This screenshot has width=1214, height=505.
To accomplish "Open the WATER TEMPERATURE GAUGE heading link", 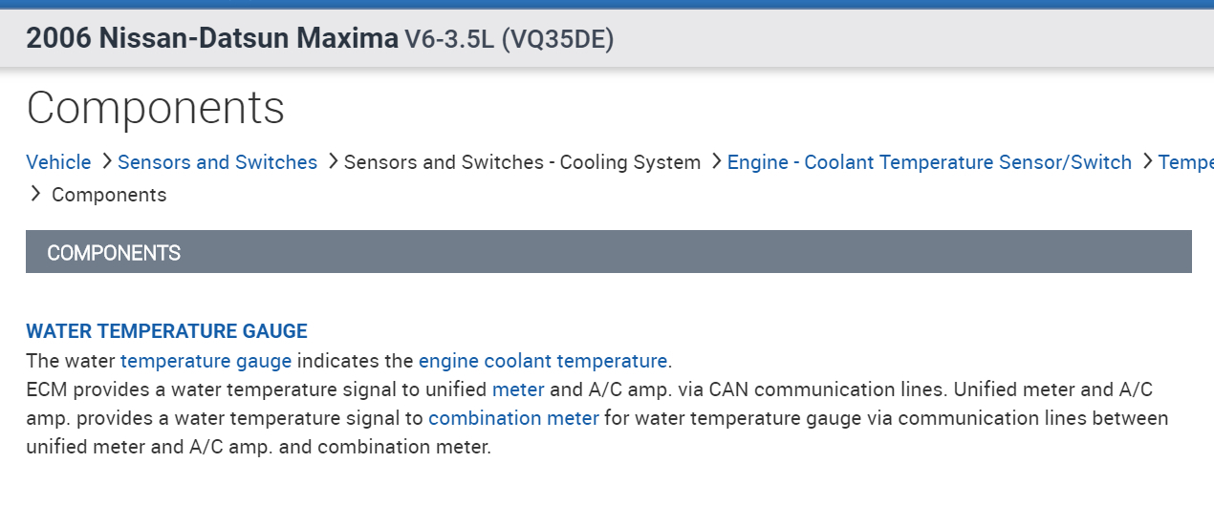I will (166, 331).
